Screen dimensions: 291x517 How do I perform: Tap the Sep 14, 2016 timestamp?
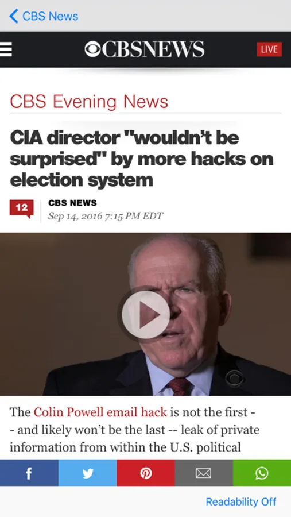click(106, 217)
